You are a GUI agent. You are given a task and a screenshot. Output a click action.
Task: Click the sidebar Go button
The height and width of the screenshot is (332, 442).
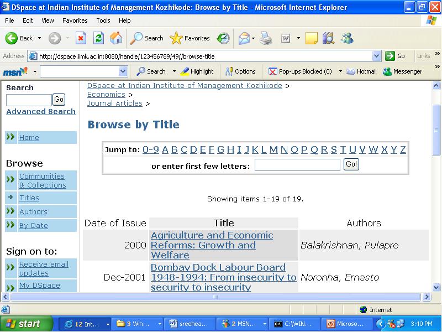59,100
